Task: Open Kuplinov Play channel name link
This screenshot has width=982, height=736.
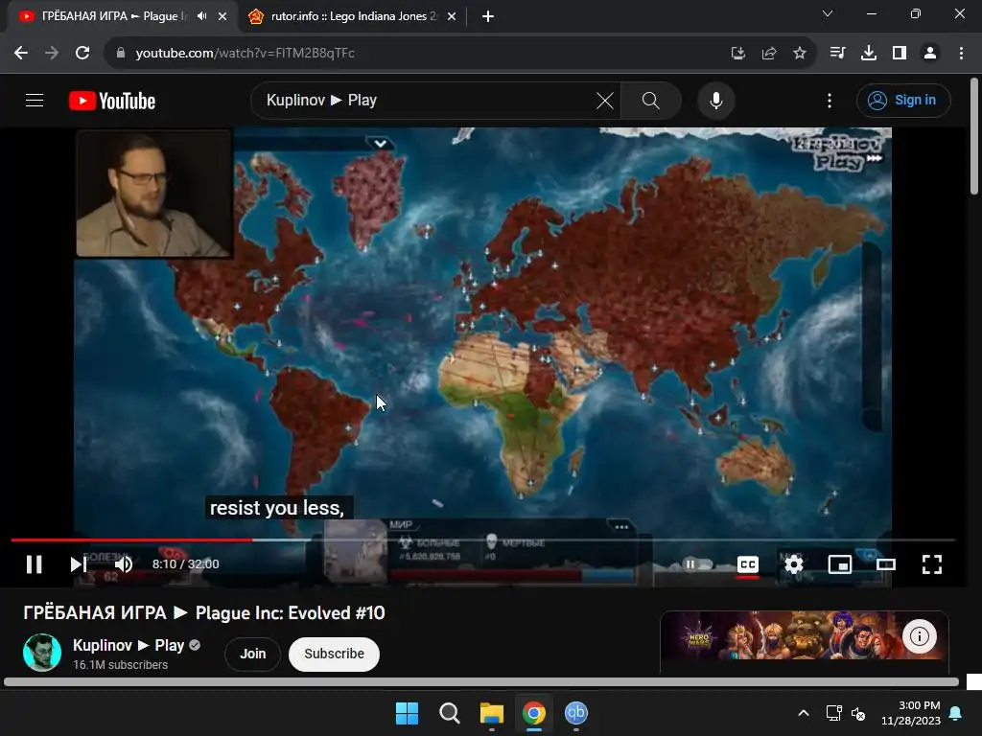Action: pyautogui.click(x=129, y=645)
